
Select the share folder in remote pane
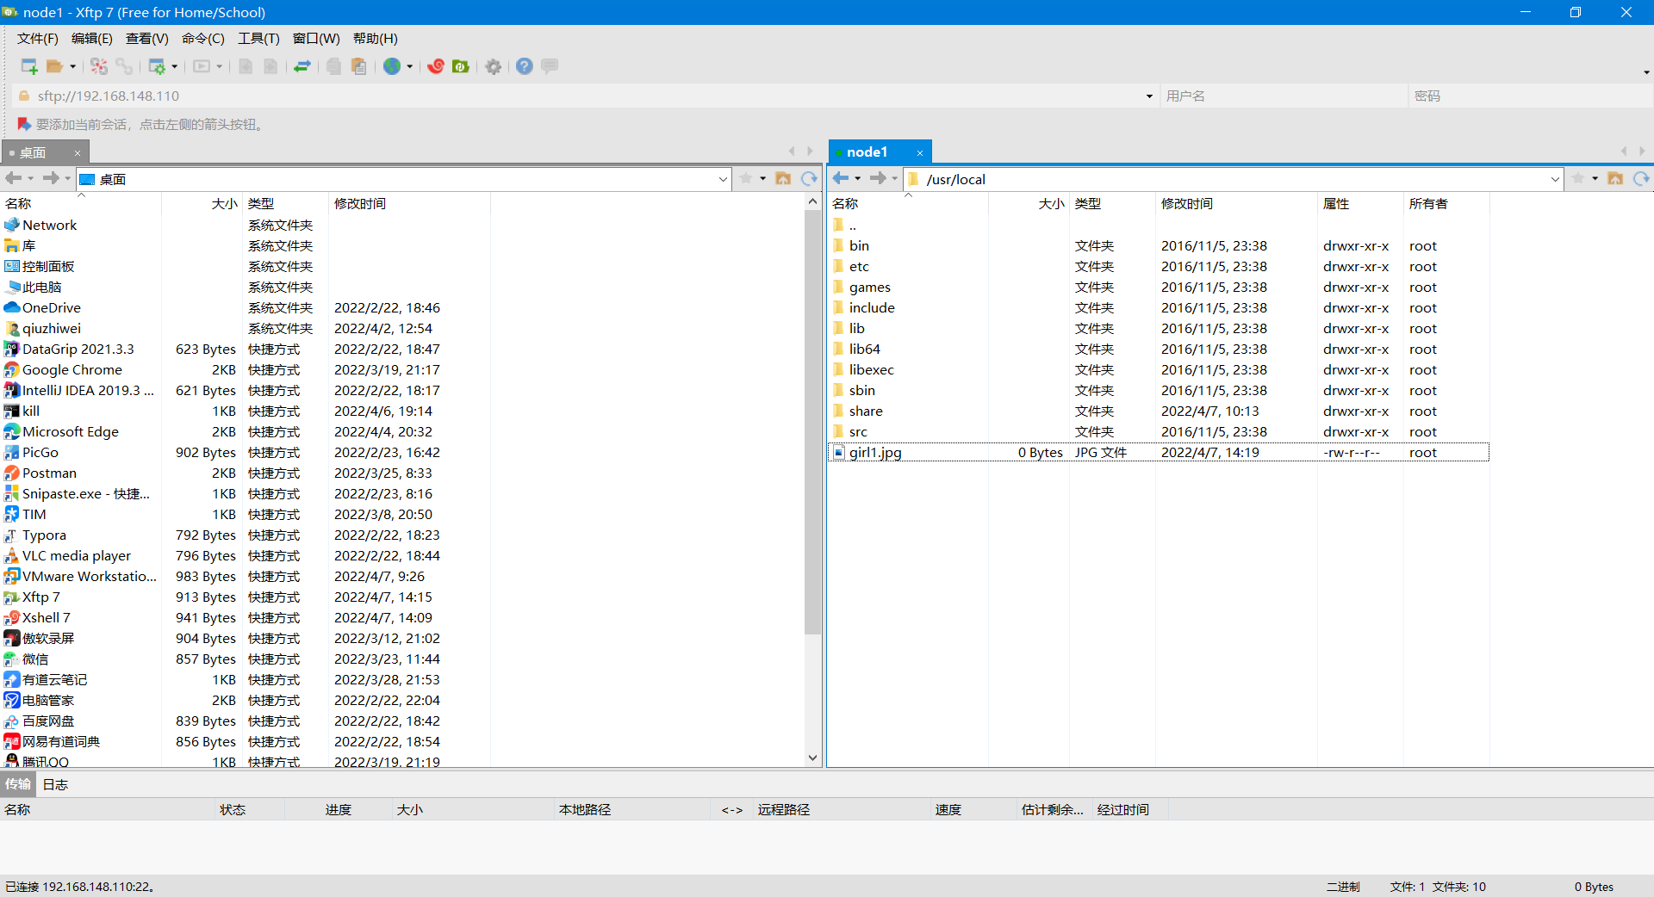[1159, 411]
